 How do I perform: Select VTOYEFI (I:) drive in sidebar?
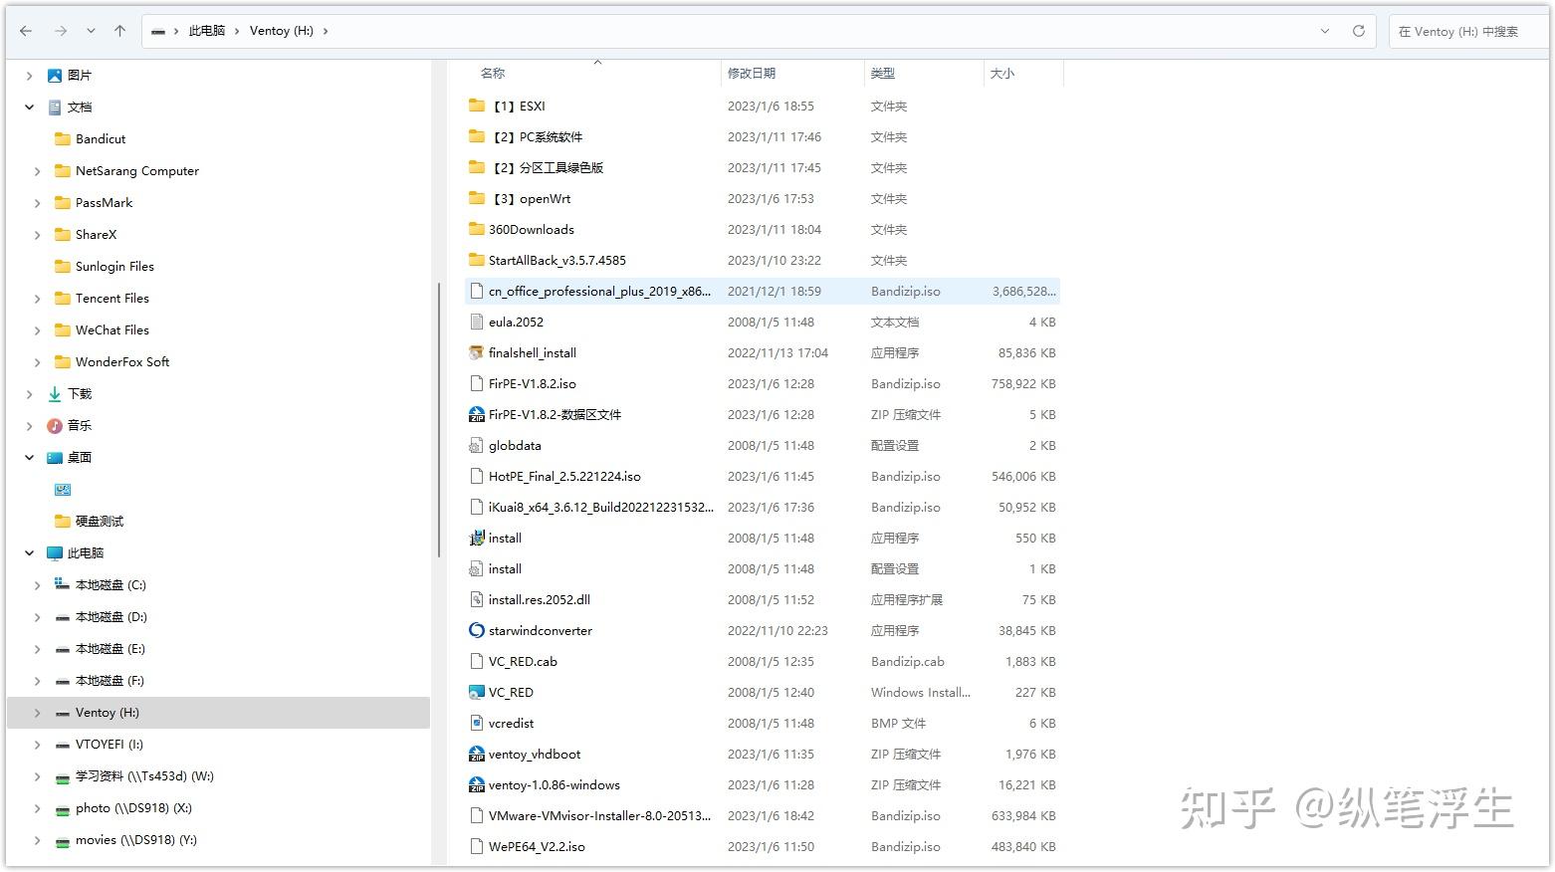pos(110,745)
